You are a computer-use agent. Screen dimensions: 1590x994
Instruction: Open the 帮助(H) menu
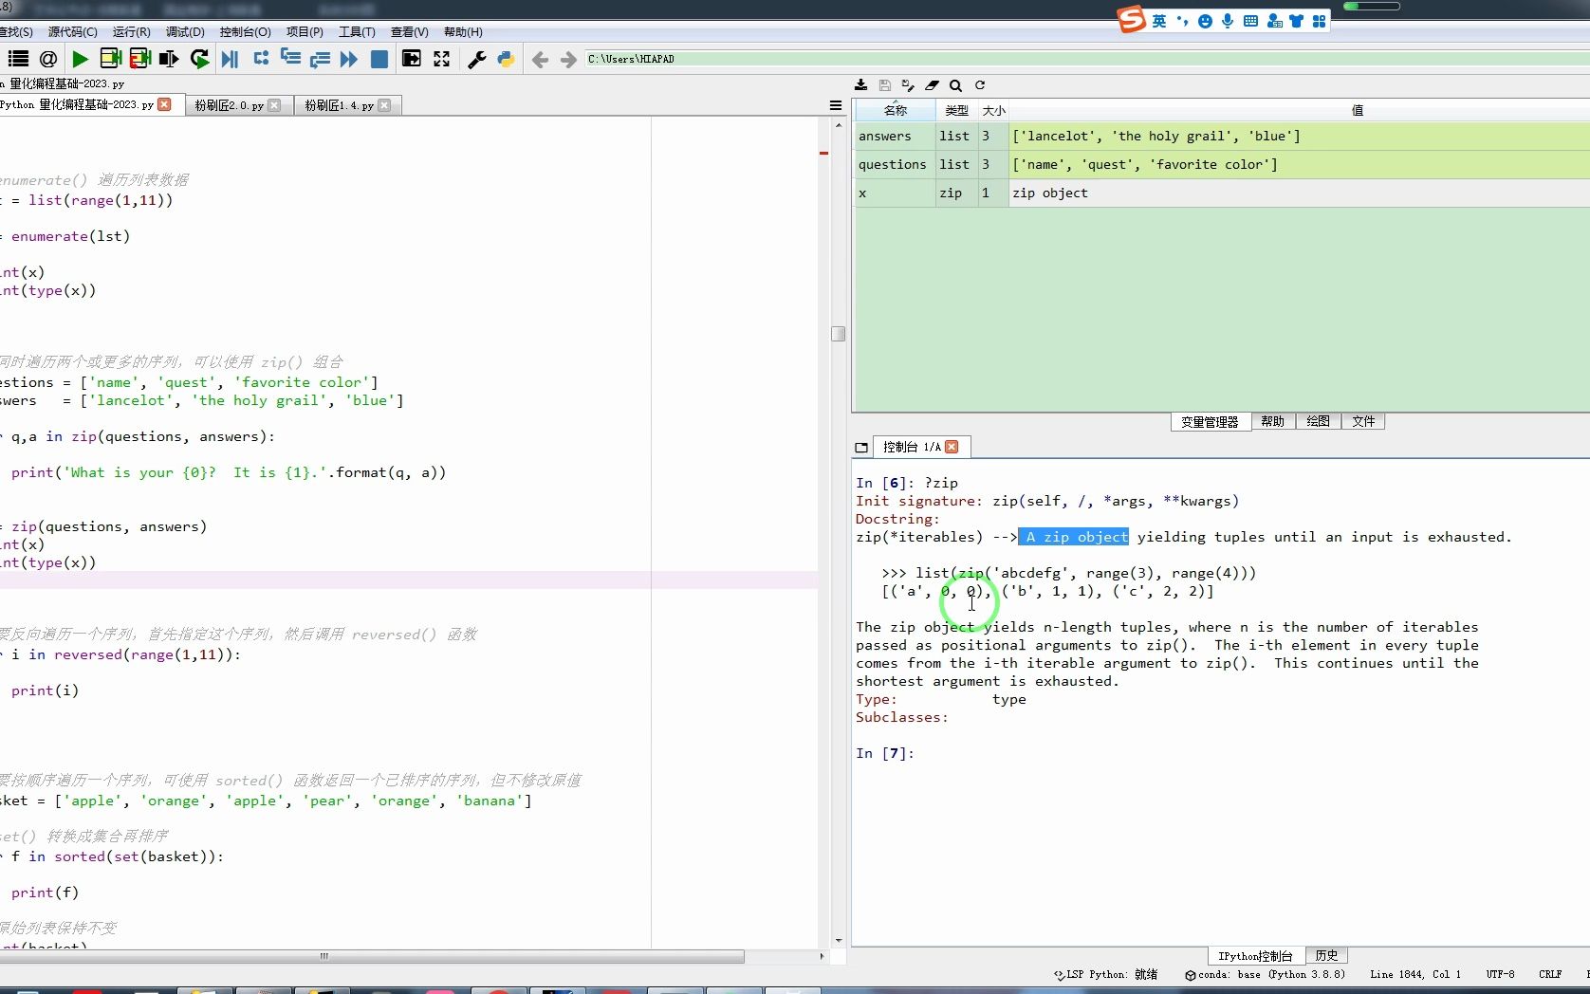click(x=463, y=32)
